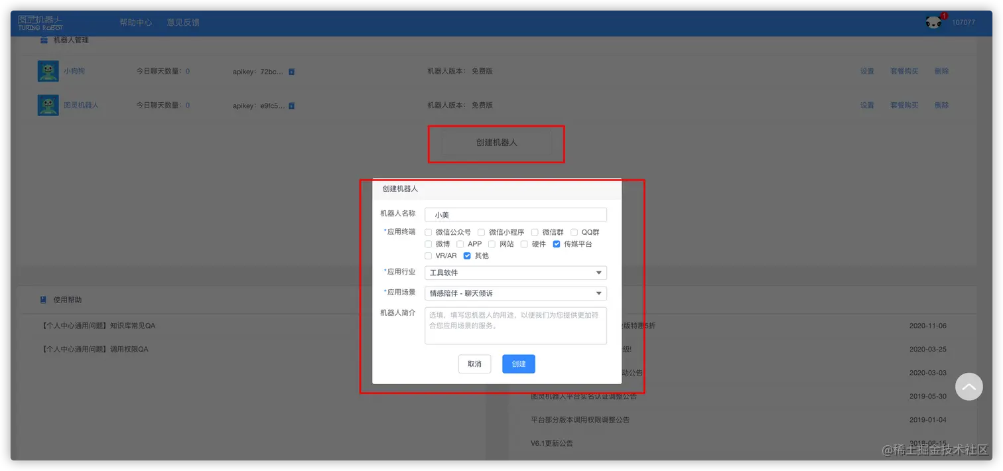Open 设置 for the 图灵机器人 robot

(x=867, y=105)
